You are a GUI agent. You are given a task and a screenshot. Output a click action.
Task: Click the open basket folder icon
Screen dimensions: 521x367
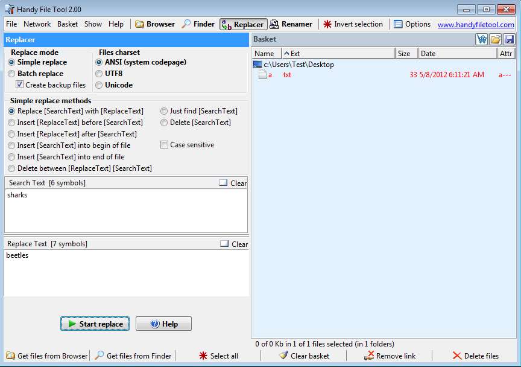click(x=495, y=39)
